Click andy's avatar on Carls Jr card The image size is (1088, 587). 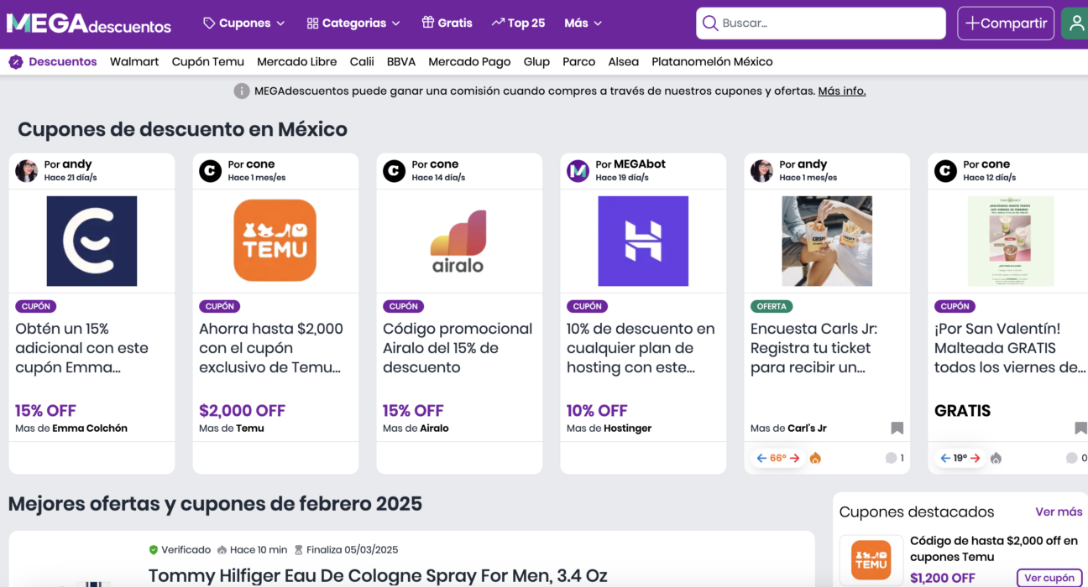762,171
